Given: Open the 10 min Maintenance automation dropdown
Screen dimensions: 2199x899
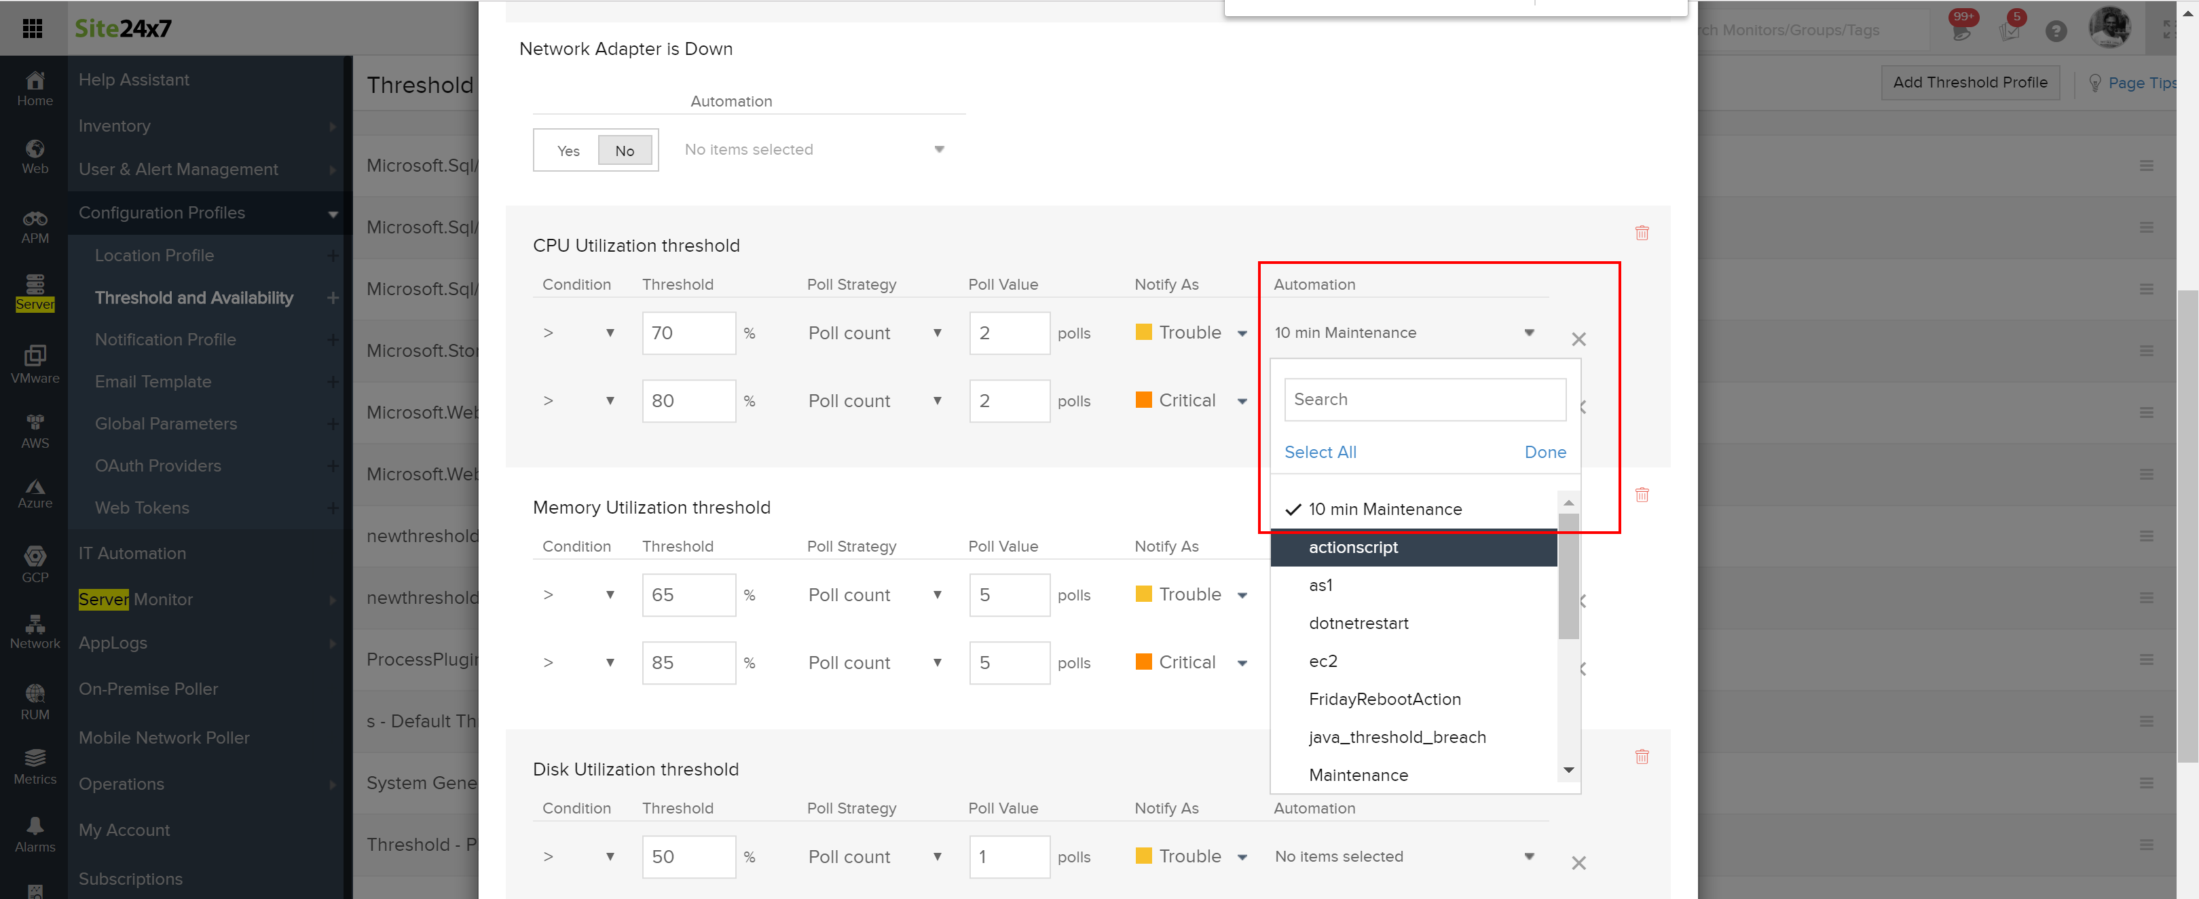Looking at the screenshot, I should pyautogui.click(x=1403, y=332).
